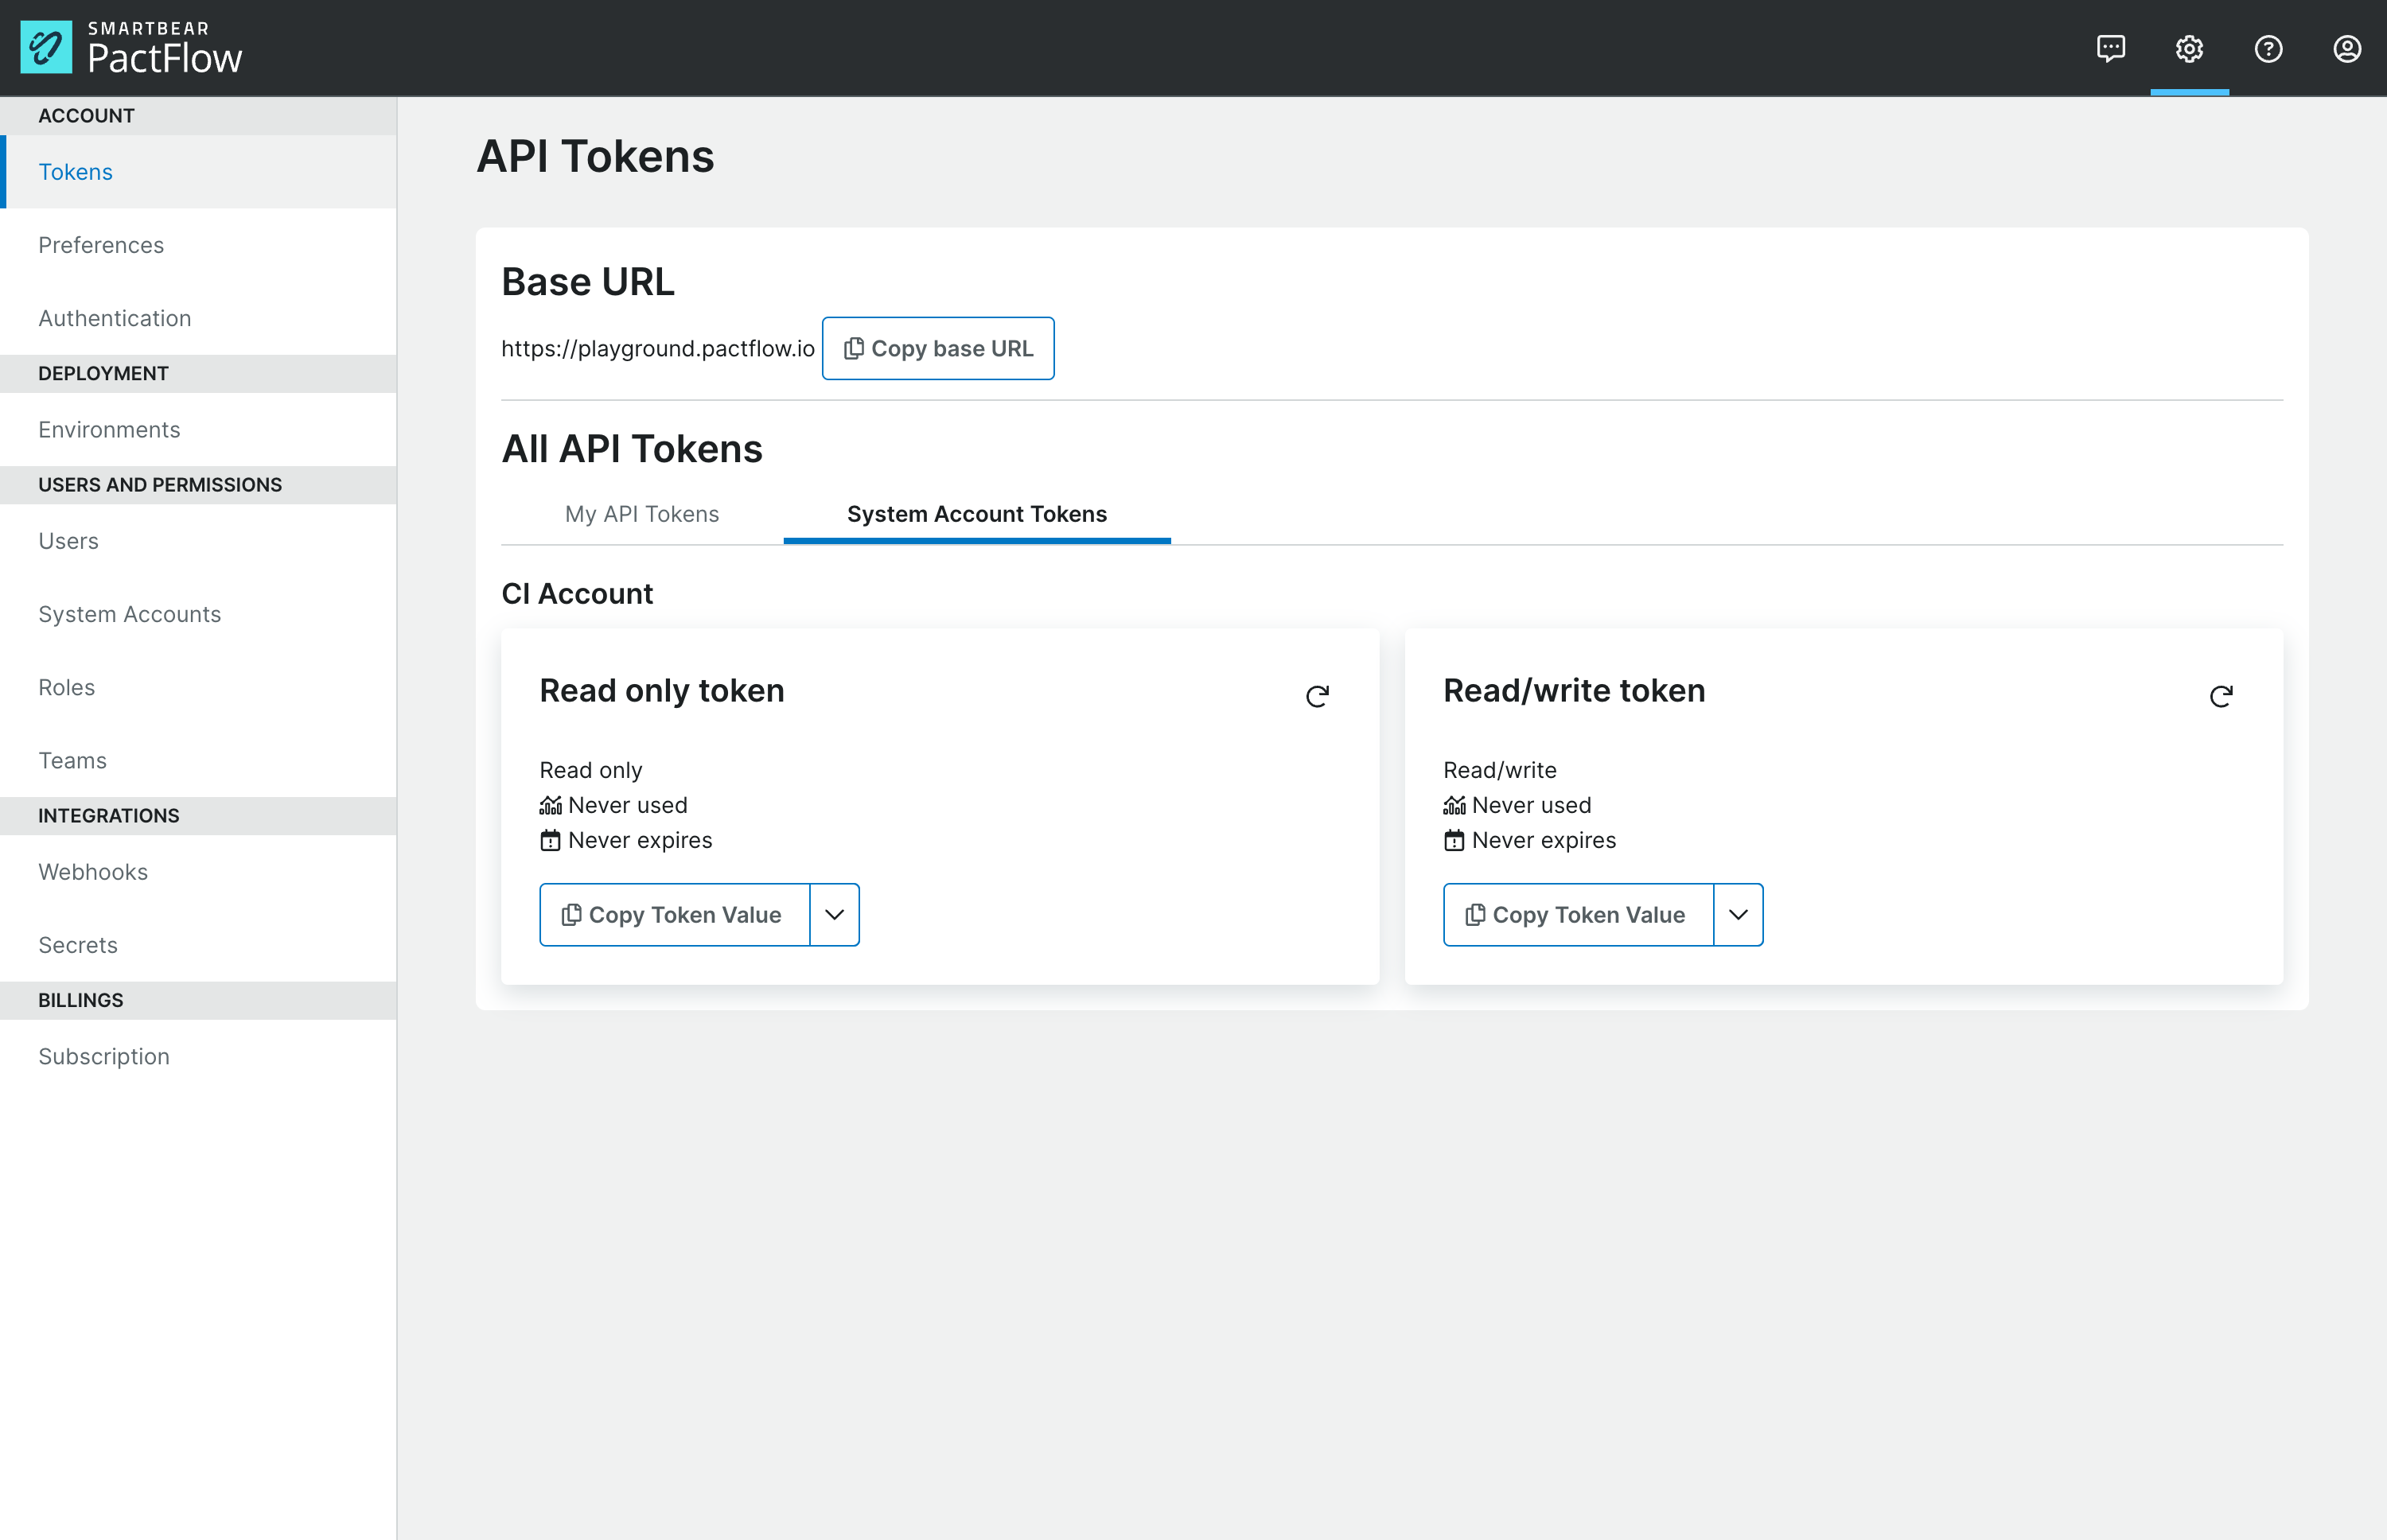Image resolution: width=2387 pixels, height=1540 pixels.
Task: Open the Webhooks integrations page
Action: point(93,871)
